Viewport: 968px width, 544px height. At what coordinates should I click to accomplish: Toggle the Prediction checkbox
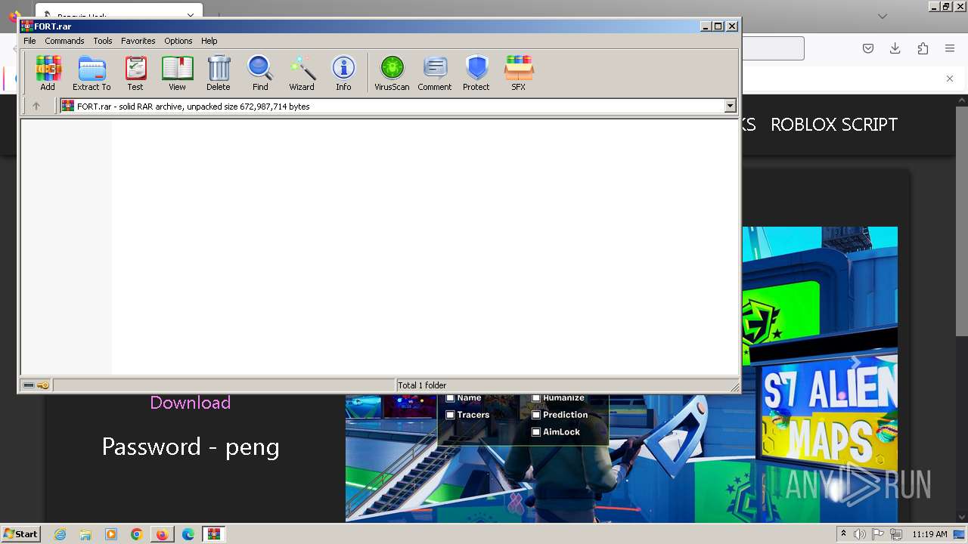[536, 415]
